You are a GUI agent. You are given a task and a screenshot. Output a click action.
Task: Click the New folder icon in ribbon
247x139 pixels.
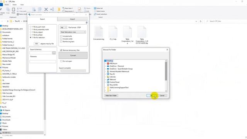pos(59,9)
